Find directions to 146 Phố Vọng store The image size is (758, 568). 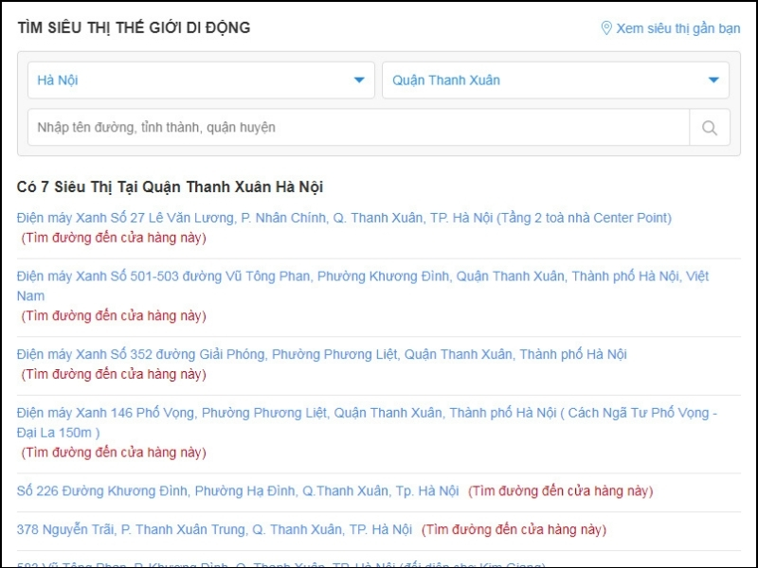click(114, 453)
